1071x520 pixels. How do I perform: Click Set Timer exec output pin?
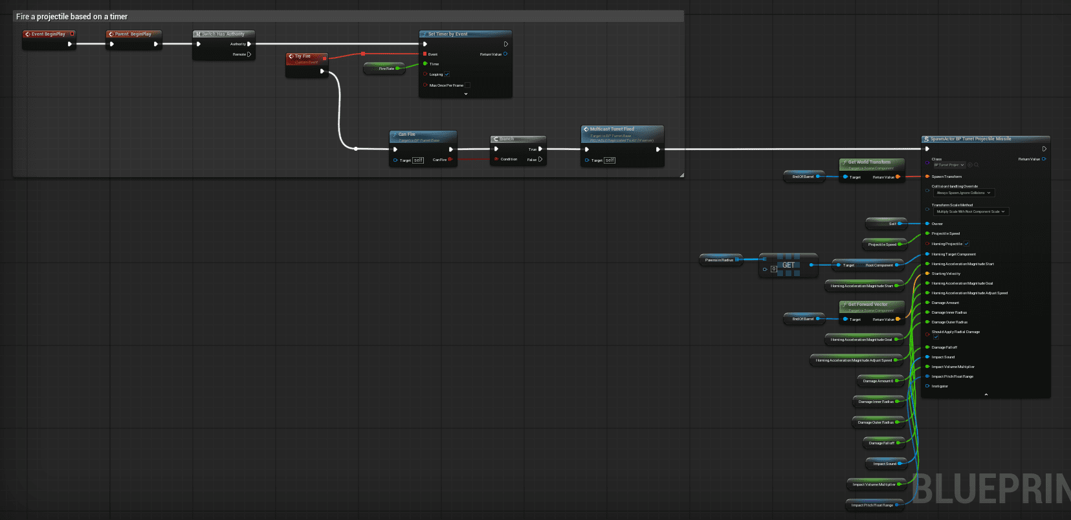(505, 44)
